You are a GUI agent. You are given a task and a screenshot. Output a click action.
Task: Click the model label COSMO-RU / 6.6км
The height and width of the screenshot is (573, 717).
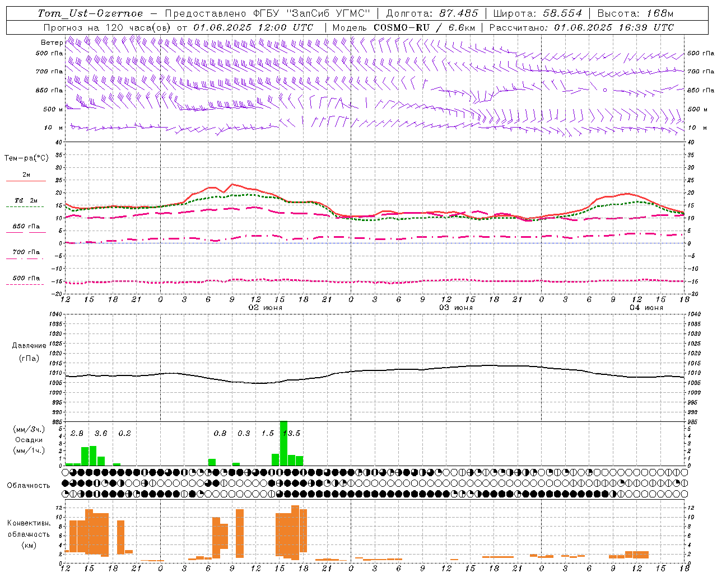click(x=424, y=27)
